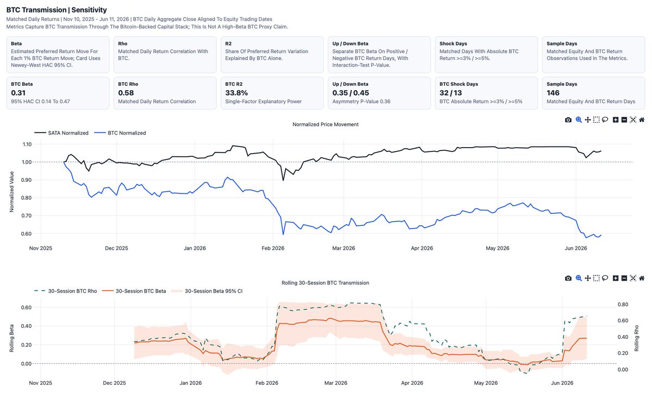
Task: Click the Rho description card
Action: click(x=165, y=55)
